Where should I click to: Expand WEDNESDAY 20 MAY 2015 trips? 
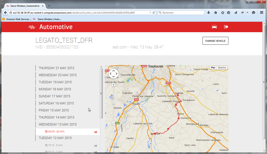(x=57, y=75)
